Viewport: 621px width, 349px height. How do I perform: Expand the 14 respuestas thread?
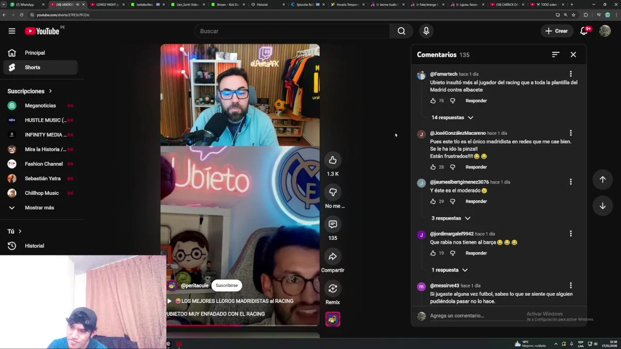coord(452,117)
